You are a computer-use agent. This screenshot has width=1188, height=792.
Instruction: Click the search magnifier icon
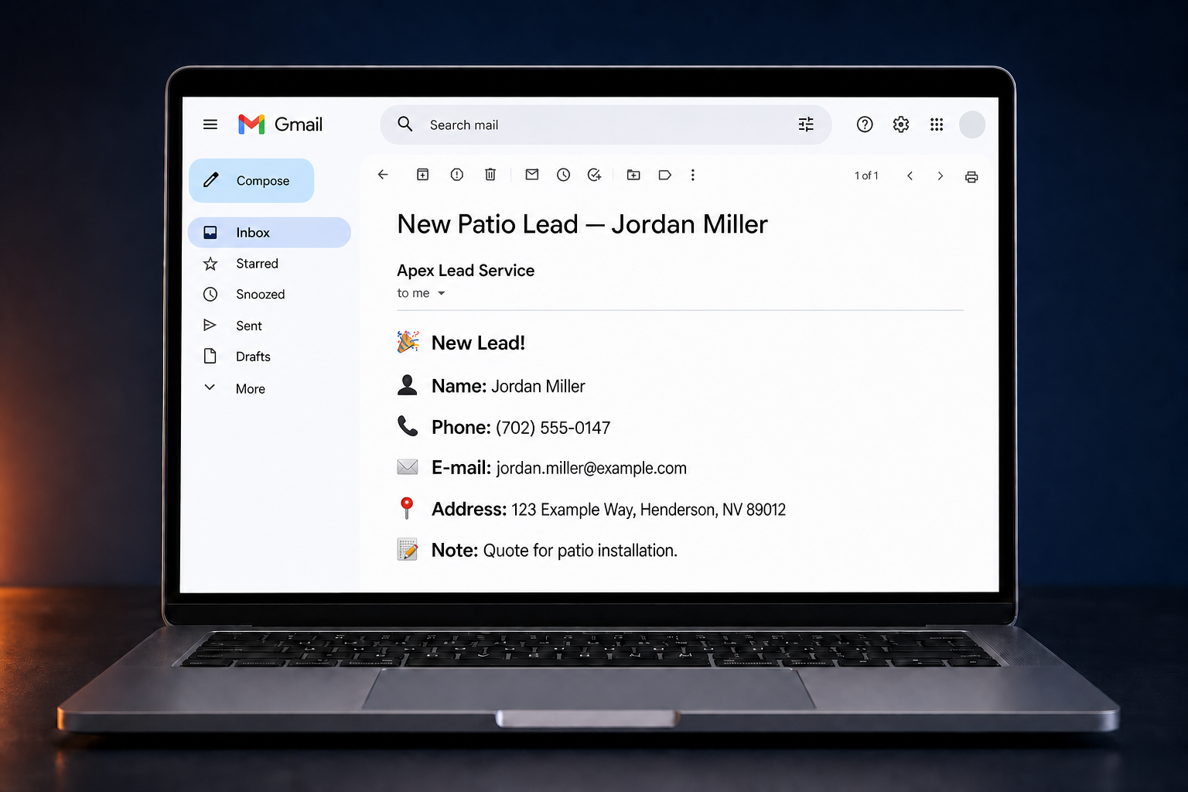tap(405, 124)
